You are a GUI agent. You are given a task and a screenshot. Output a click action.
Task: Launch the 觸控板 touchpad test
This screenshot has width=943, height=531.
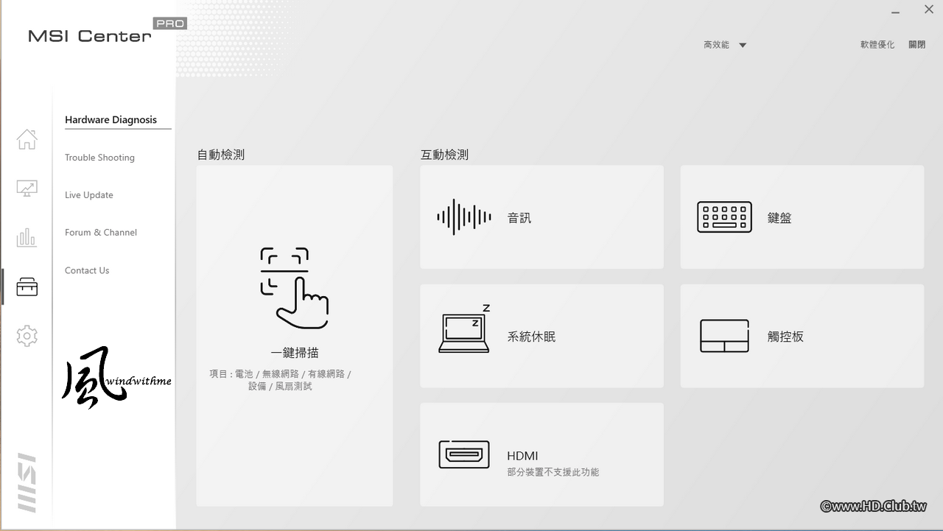click(x=802, y=336)
